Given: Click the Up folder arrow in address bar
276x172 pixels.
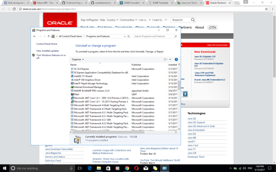Looking at the screenshot, I should tap(48, 37).
